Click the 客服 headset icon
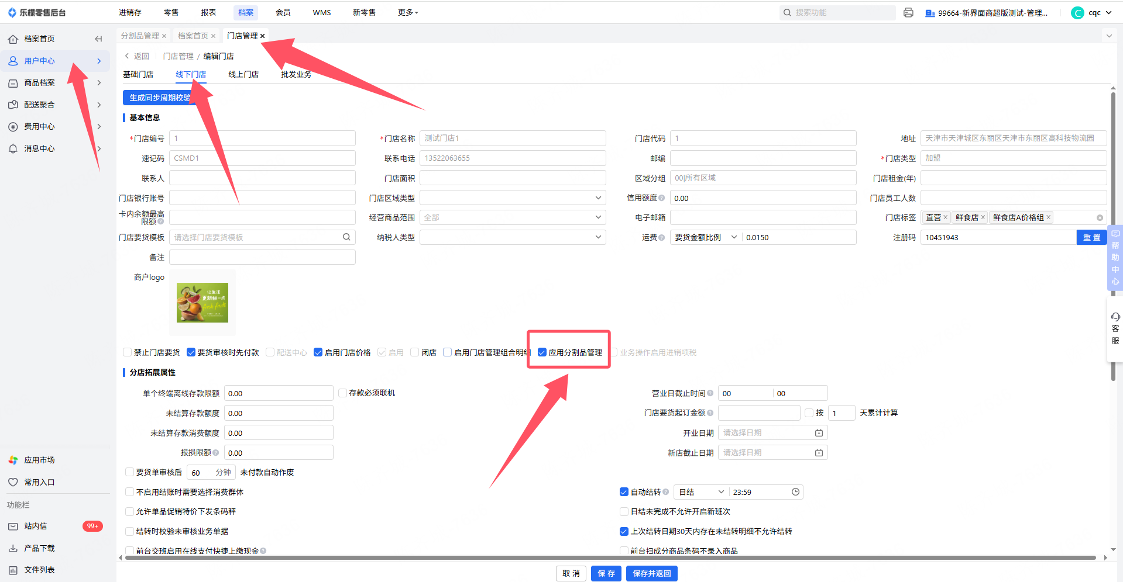 click(x=1115, y=317)
